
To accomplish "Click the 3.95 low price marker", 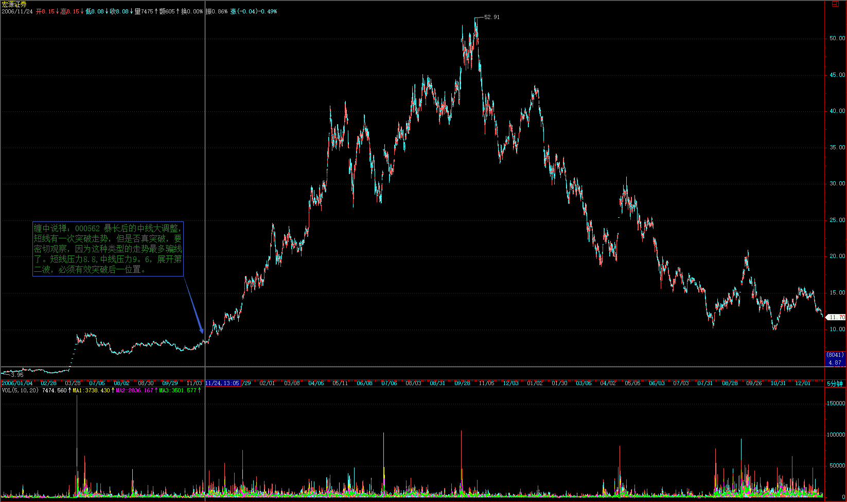I will pyautogui.click(x=16, y=375).
